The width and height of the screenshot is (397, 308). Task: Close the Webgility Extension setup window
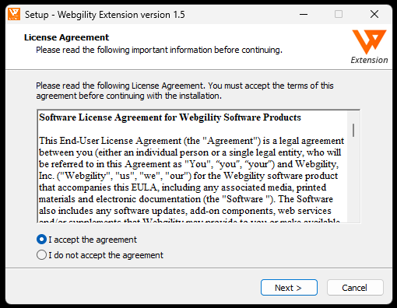pyautogui.click(x=374, y=14)
